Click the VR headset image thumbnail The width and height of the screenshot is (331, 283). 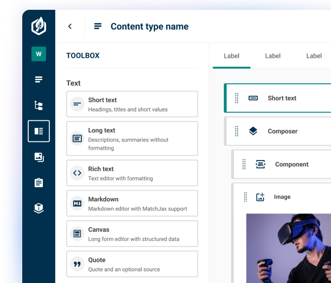tap(289, 248)
